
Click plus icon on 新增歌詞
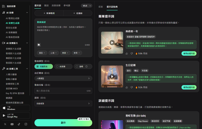[x=45, y=13]
